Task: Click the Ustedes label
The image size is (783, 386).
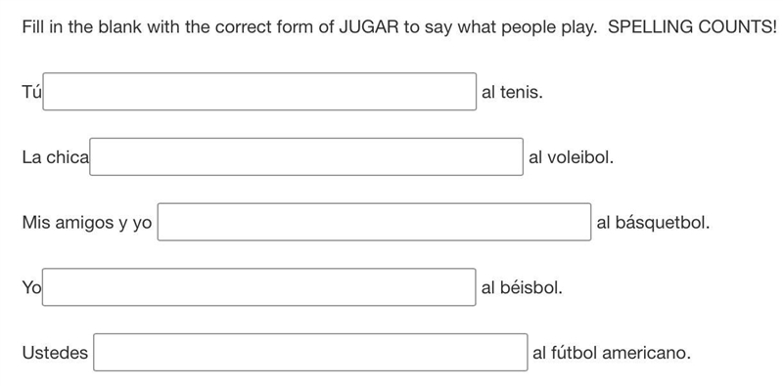Action: pyautogui.click(x=55, y=353)
